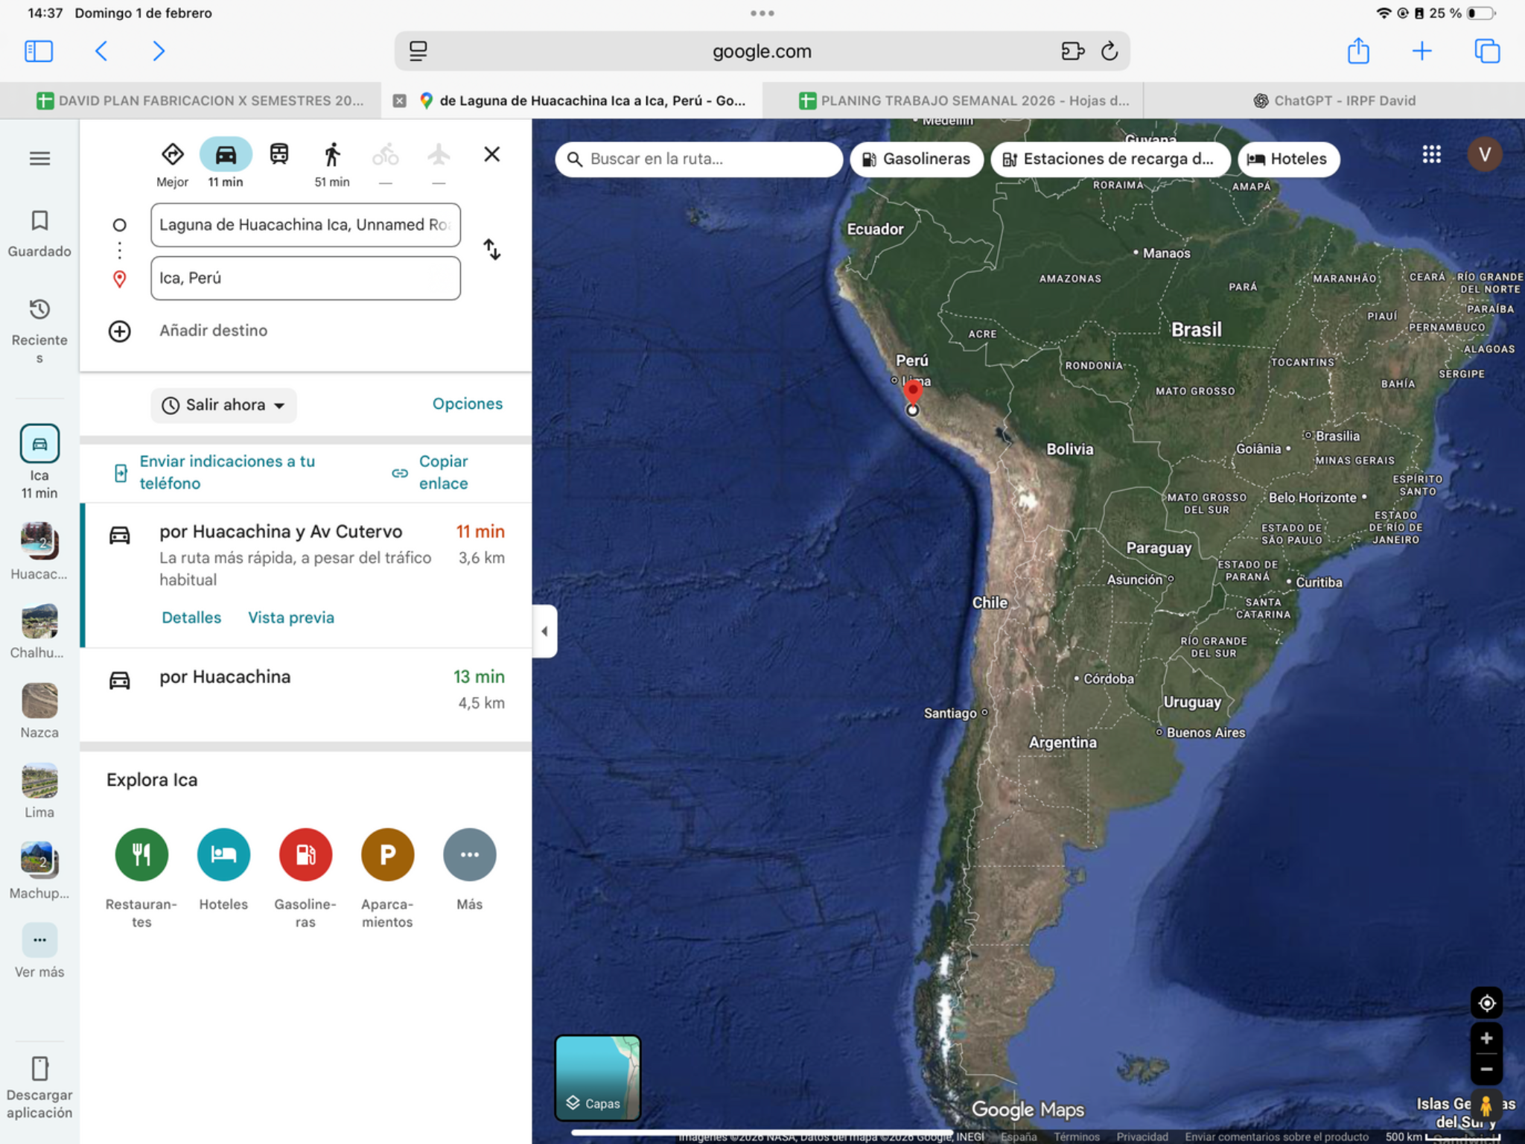The height and width of the screenshot is (1144, 1525).
Task: Switch to ChatGPT - IRPF David tab
Action: click(x=1334, y=101)
